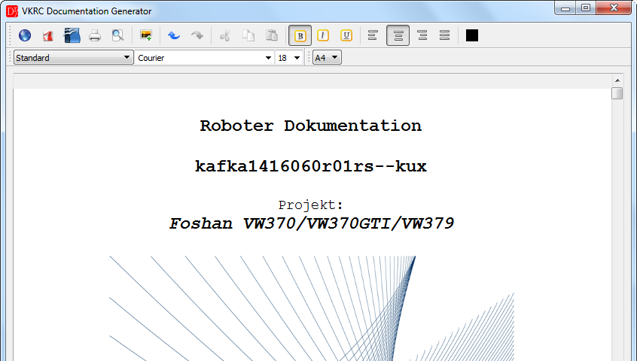This screenshot has height=361, width=637.
Task: Click the kafka1416060r01rs--kux text
Action: (x=311, y=166)
